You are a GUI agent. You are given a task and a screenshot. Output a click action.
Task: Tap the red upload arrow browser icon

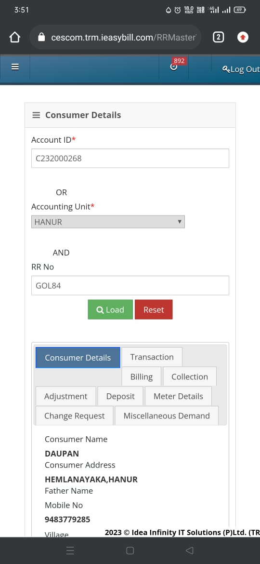coord(243,37)
